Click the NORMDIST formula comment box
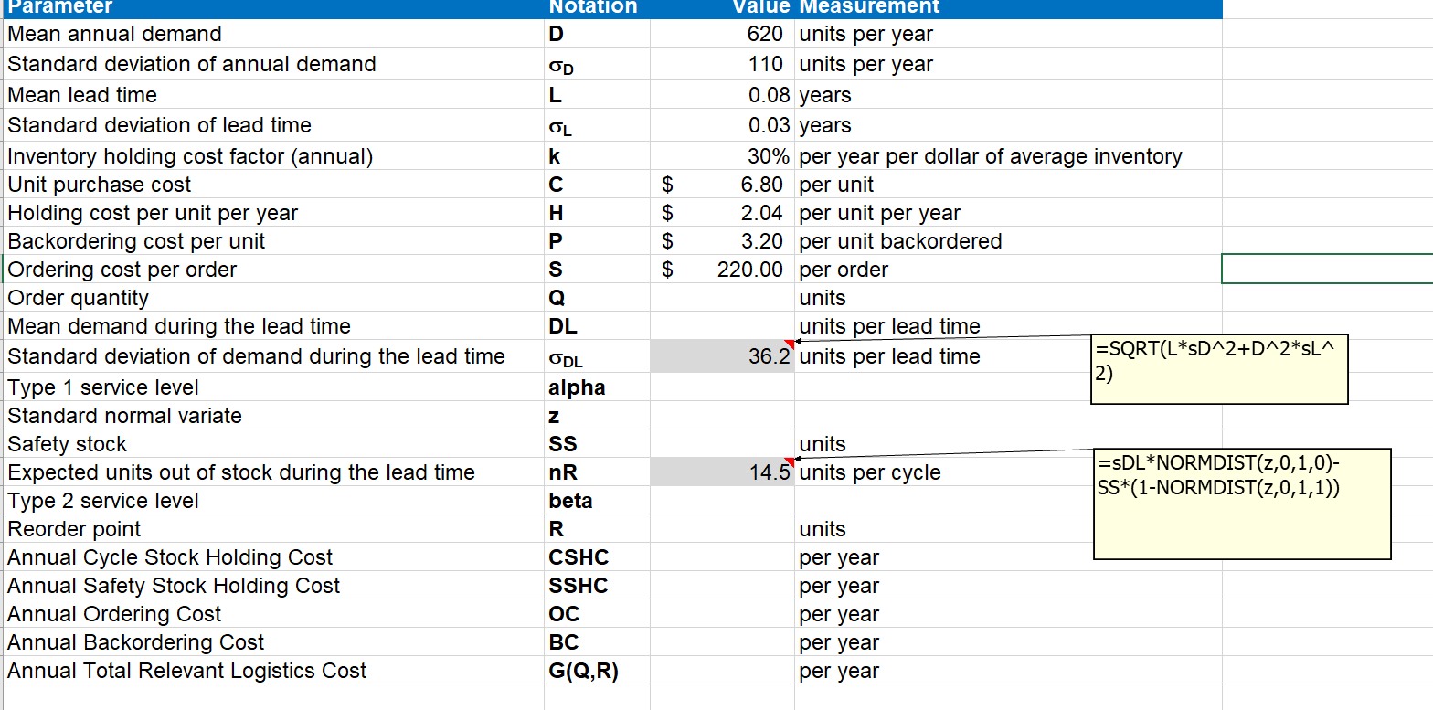1433x710 pixels. pos(1242,503)
